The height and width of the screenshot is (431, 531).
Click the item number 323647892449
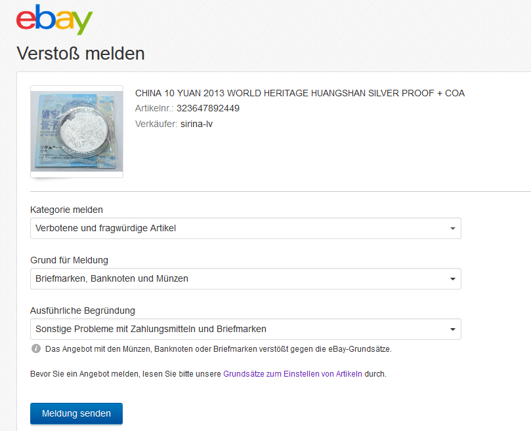[x=207, y=108]
